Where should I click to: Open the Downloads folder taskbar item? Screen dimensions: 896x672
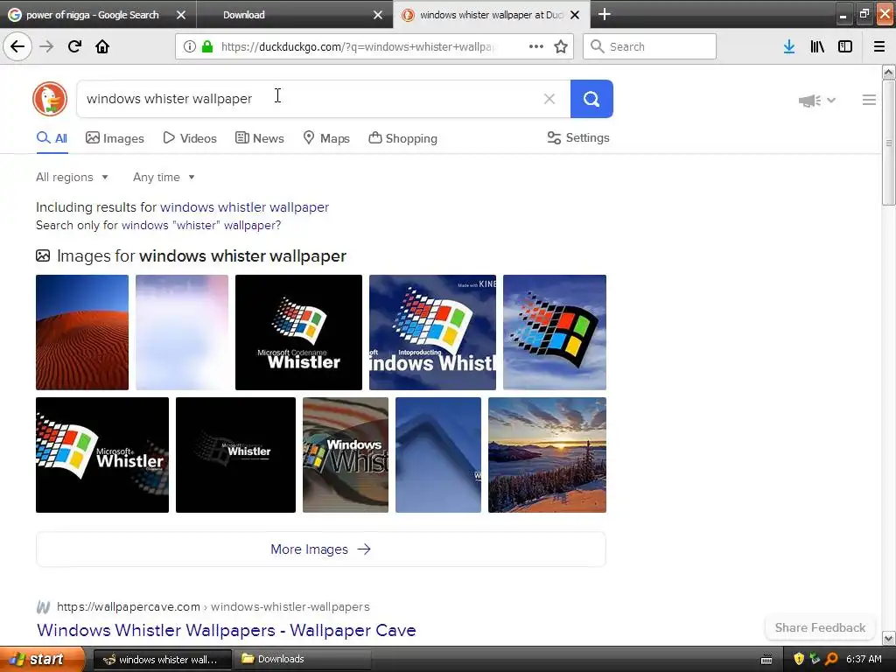click(302, 659)
